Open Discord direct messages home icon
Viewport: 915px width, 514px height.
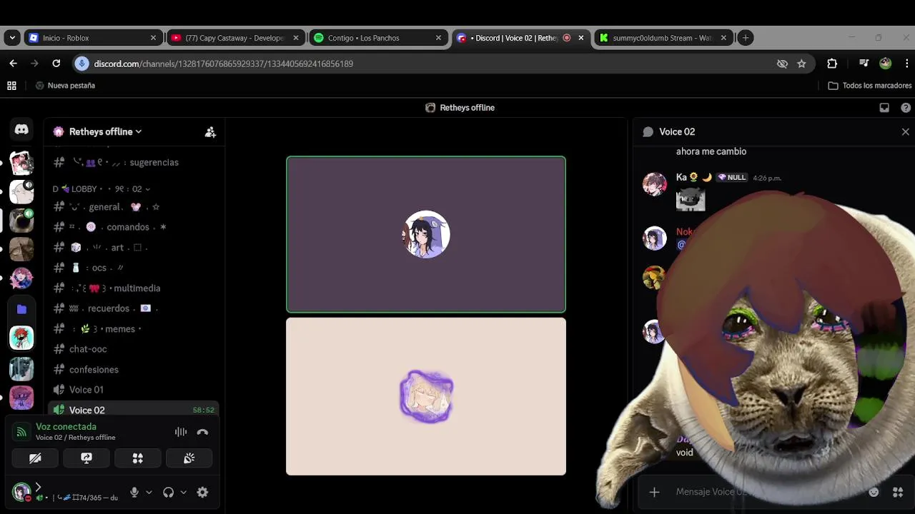21,130
